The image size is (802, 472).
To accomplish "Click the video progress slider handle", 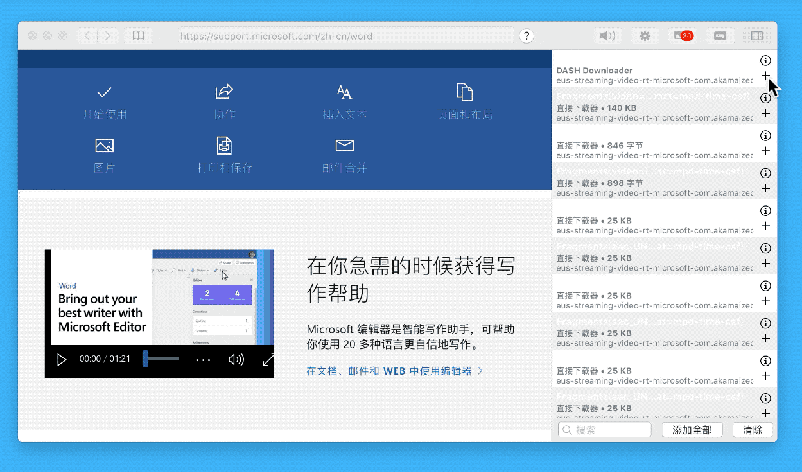I will (x=146, y=358).
